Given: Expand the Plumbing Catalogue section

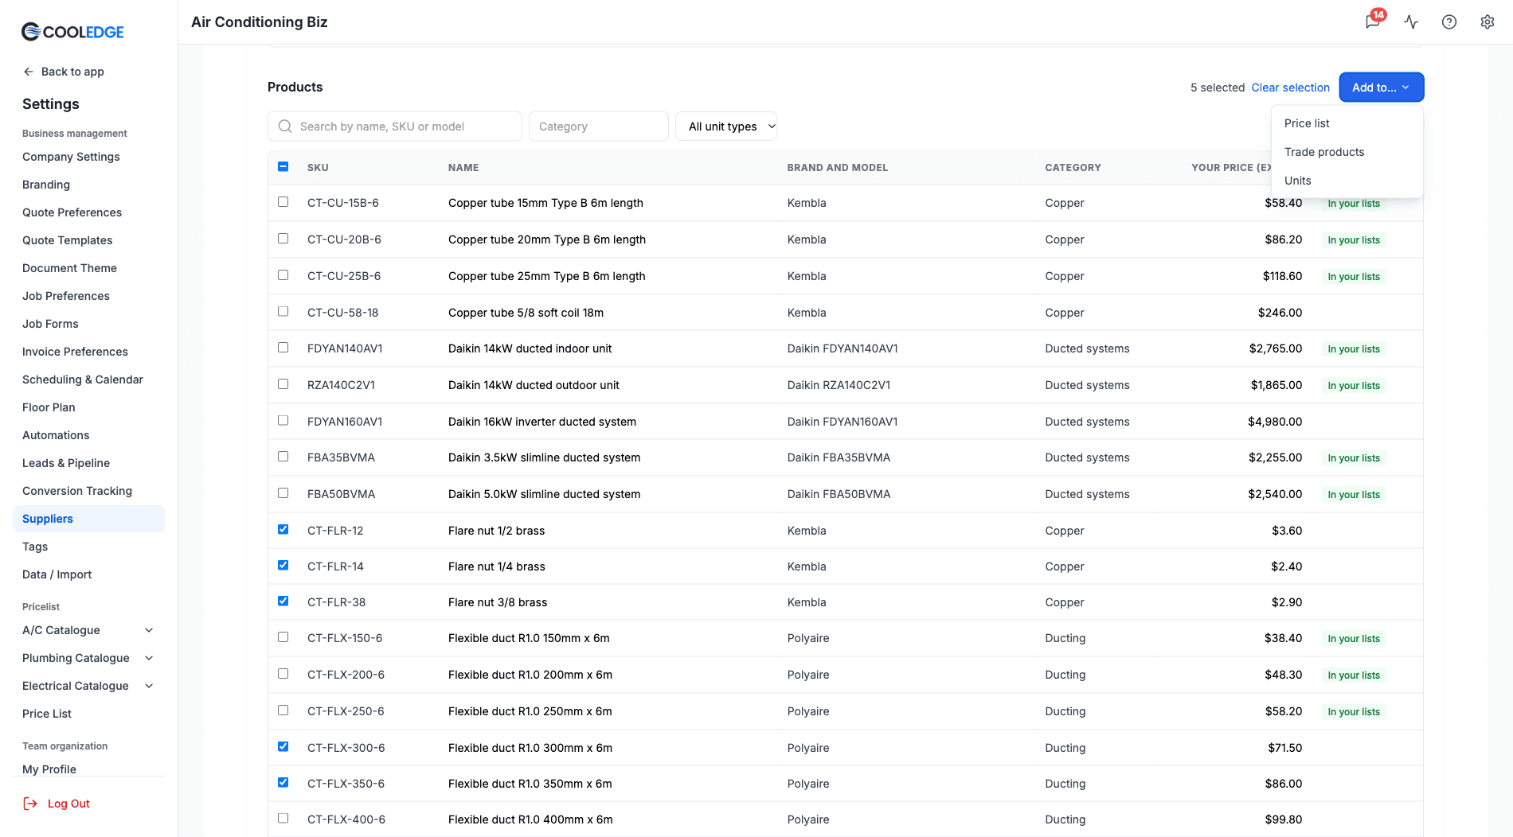Looking at the screenshot, I should click(x=149, y=658).
